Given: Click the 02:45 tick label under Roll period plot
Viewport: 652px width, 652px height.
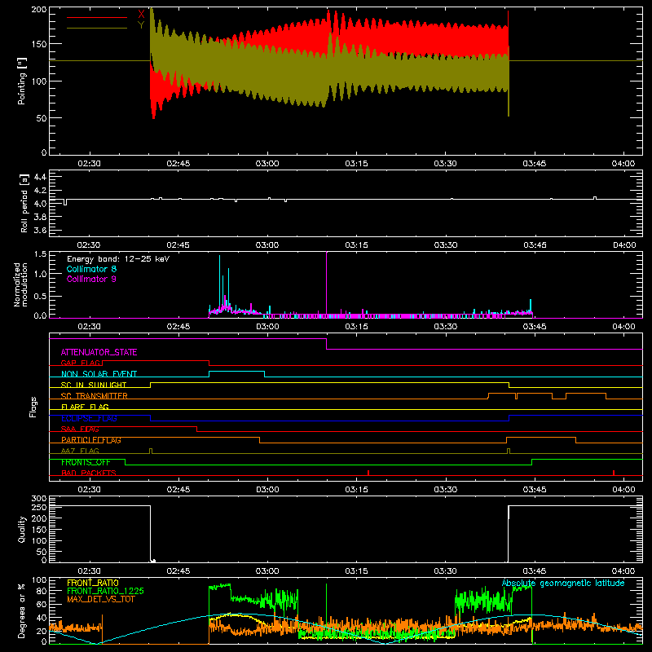Looking at the screenshot, I should [178, 245].
